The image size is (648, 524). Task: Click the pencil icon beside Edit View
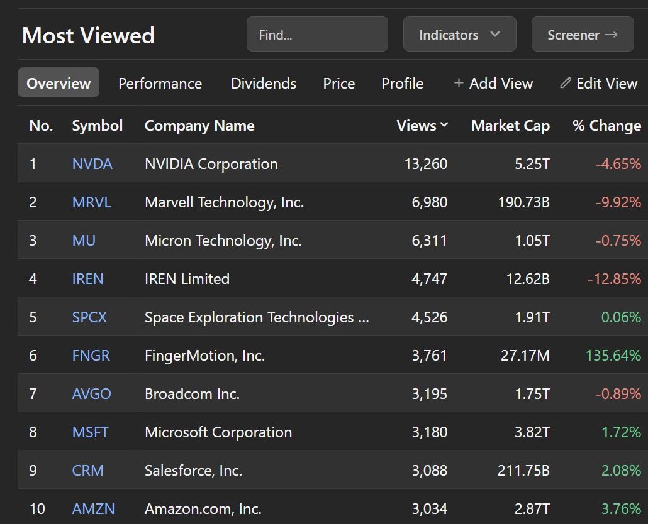pyautogui.click(x=566, y=83)
